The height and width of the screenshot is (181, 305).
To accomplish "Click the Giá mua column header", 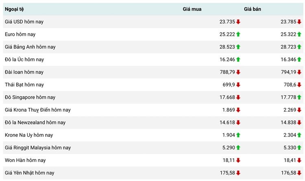I will pyautogui.click(x=192, y=9).
